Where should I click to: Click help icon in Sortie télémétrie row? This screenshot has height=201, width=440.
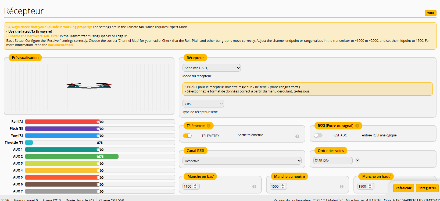[297, 136]
